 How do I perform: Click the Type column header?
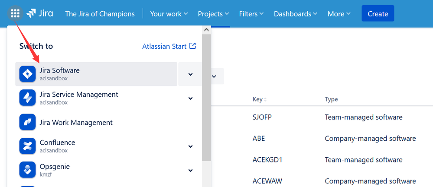coord(331,99)
